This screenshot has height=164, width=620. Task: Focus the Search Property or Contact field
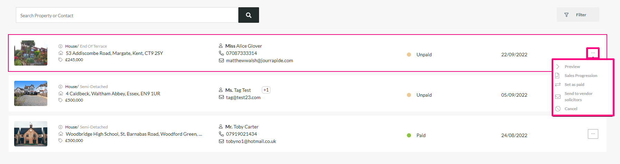tap(127, 15)
